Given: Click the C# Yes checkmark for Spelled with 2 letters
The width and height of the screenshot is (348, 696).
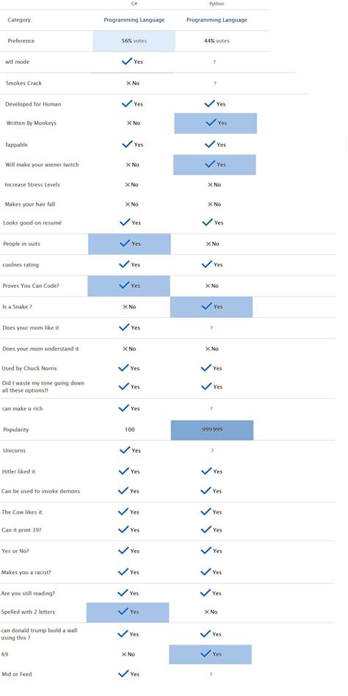Looking at the screenshot, I should (x=128, y=612).
